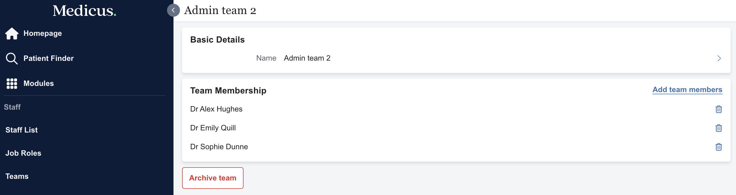Click the Homepage house icon

(12, 33)
